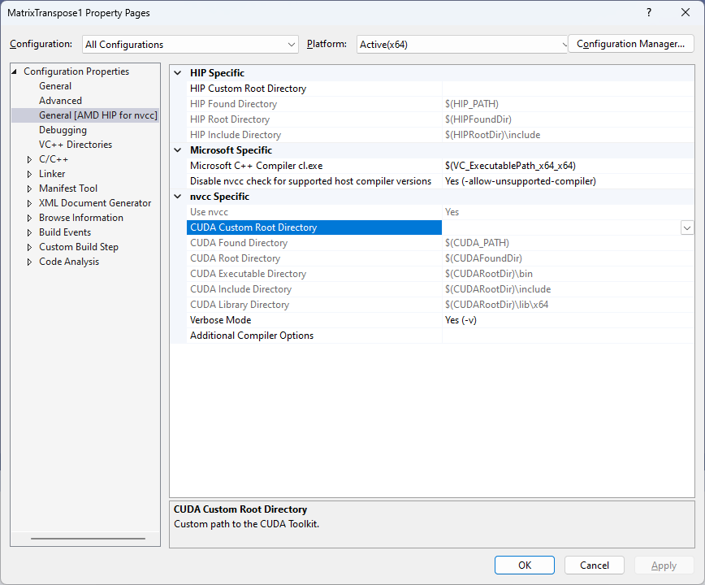Select General [AMD HIP for nvcc] page

97,115
